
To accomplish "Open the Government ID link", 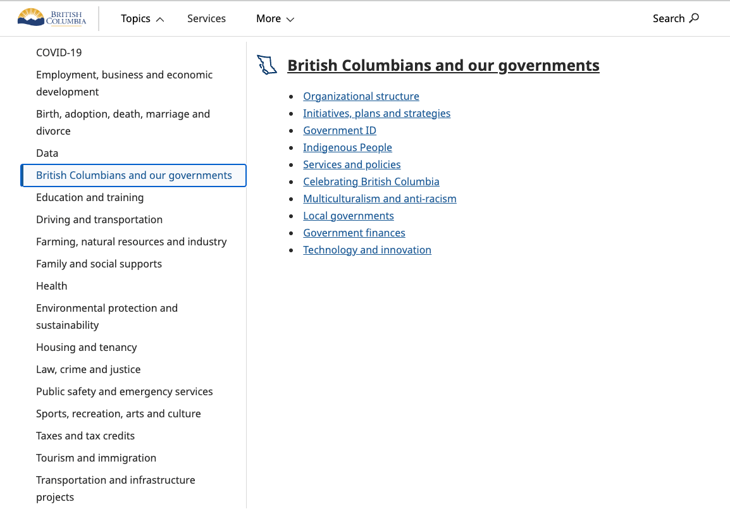I will click(340, 130).
